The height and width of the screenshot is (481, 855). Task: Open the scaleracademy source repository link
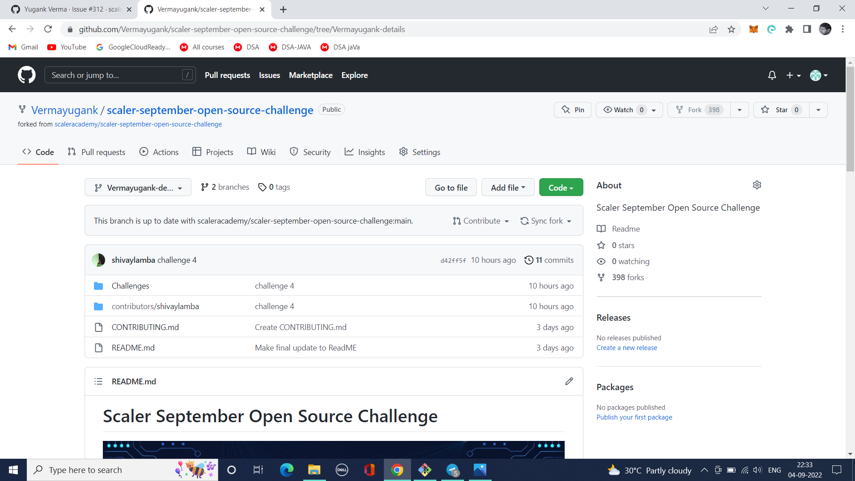coord(138,124)
